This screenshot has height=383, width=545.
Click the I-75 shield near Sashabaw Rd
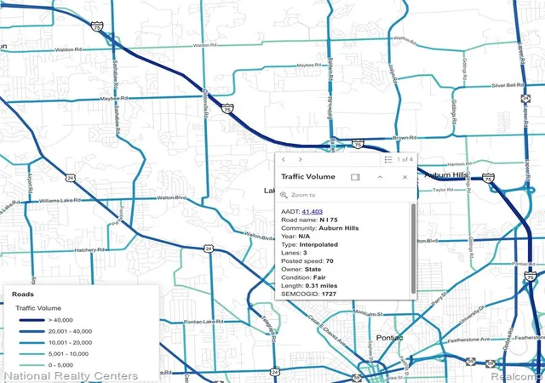tap(97, 26)
